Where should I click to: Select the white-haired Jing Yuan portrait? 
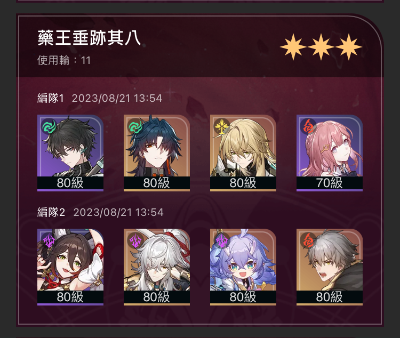point(157,267)
